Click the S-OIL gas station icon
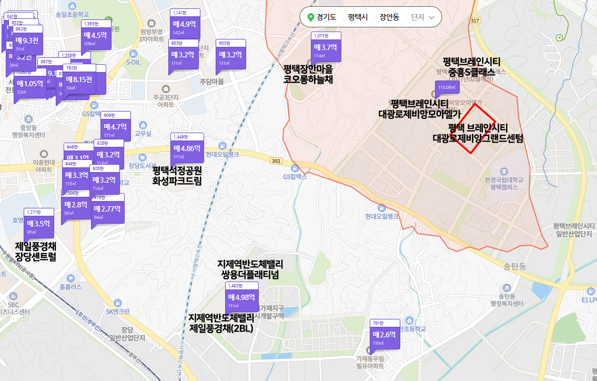597x381 pixels. (133, 54)
